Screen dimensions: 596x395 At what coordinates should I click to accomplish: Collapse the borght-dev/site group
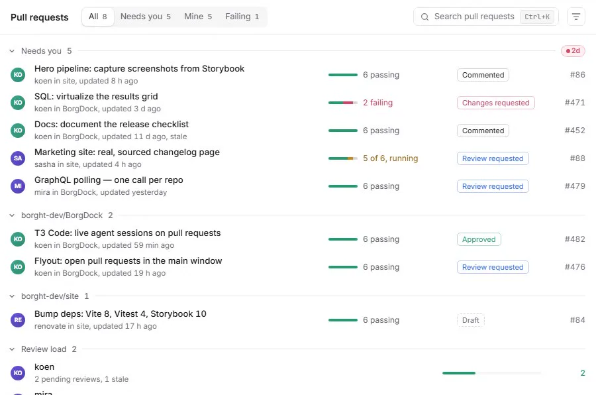point(12,296)
